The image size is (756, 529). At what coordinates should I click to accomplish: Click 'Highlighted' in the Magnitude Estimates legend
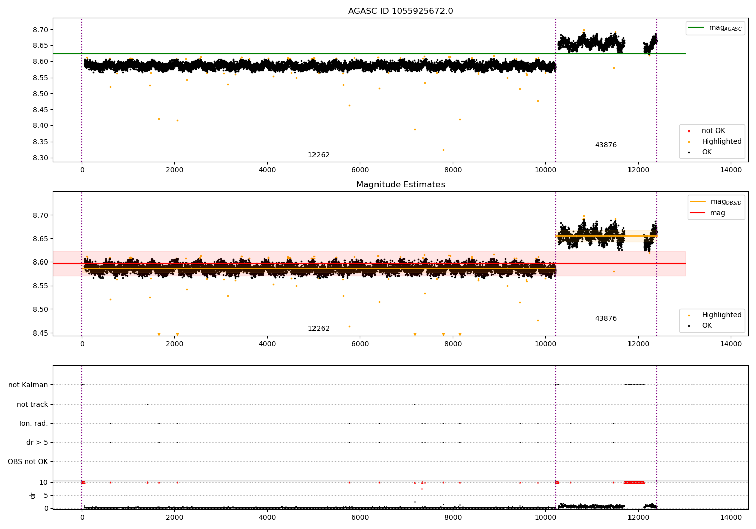coord(722,315)
